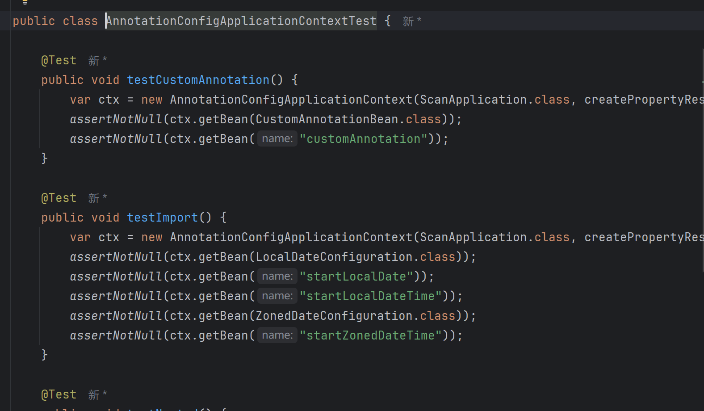Click assertNotNull on the CustomAnnotationBean line
Image resolution: width=704 pixels, height=411 pixels.
[x=116, y=119]
